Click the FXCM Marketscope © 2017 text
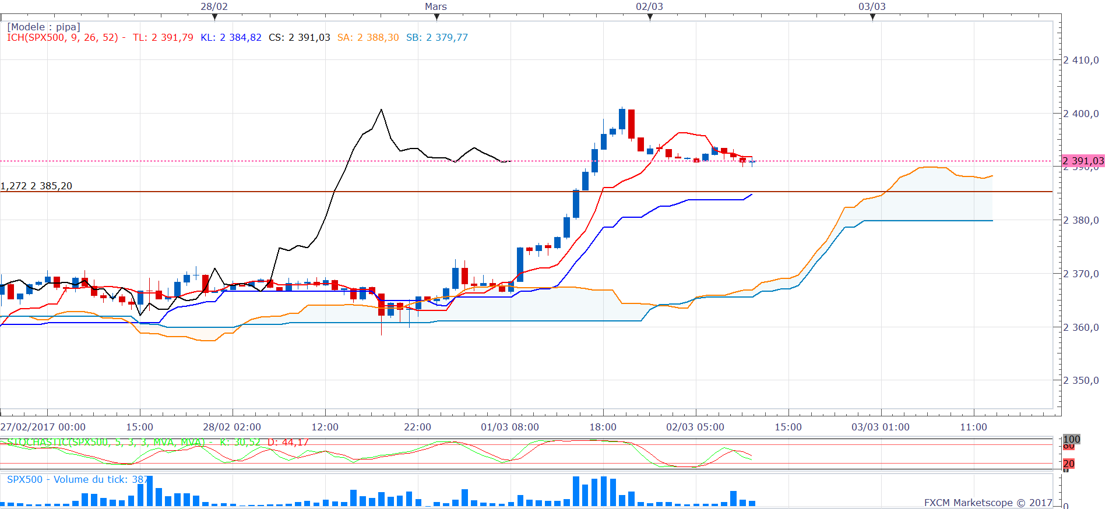 988,502
